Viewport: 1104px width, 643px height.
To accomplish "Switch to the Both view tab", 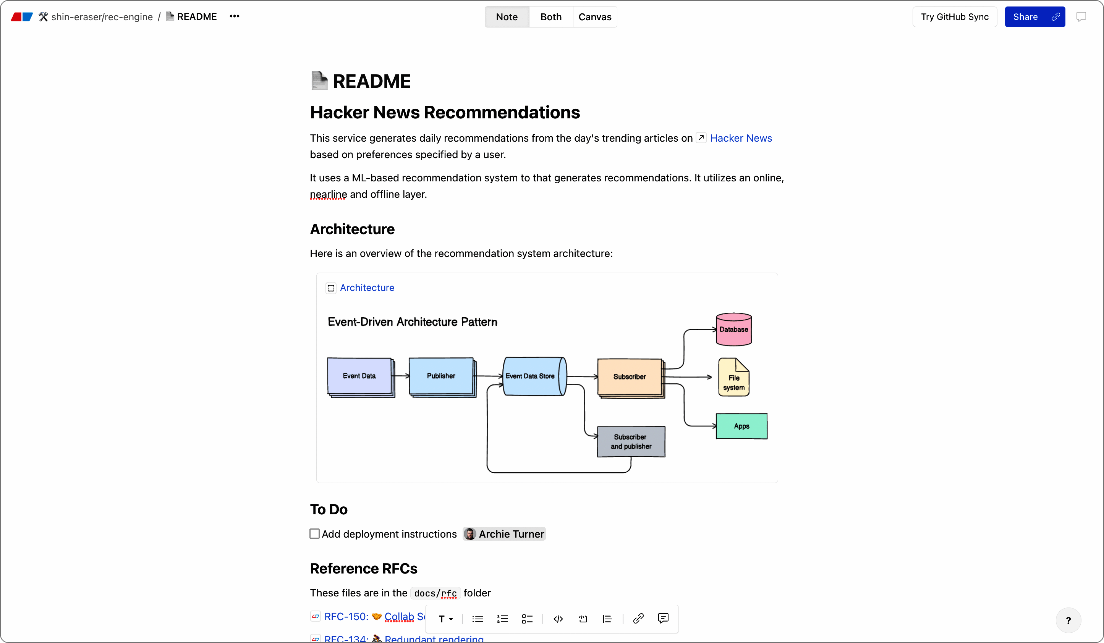I will (551, 17).
